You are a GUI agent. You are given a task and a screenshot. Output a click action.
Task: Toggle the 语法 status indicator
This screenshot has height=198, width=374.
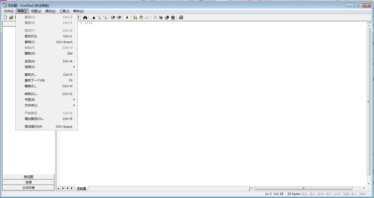(x=304, y=194)
